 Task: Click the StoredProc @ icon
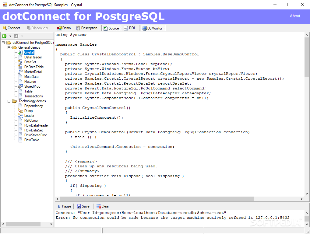tap(20, 86)
